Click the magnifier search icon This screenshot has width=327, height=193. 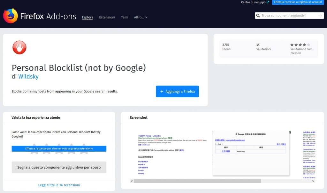258,16
